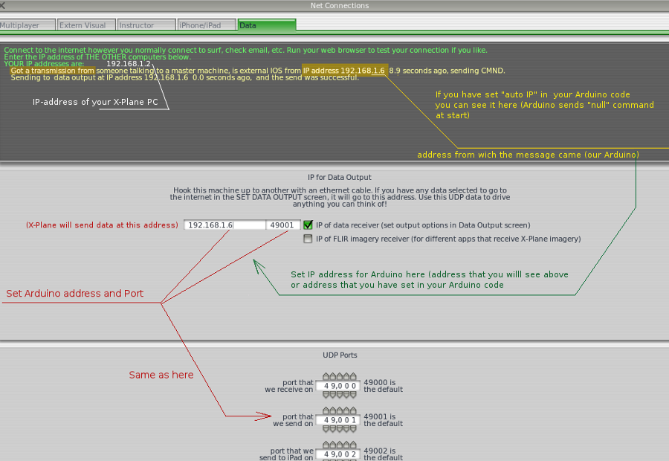Increase hundreds digit of receive port
The width and height of the screenshot is (669, 461).
pyautogui.click(x=340, y=376)
